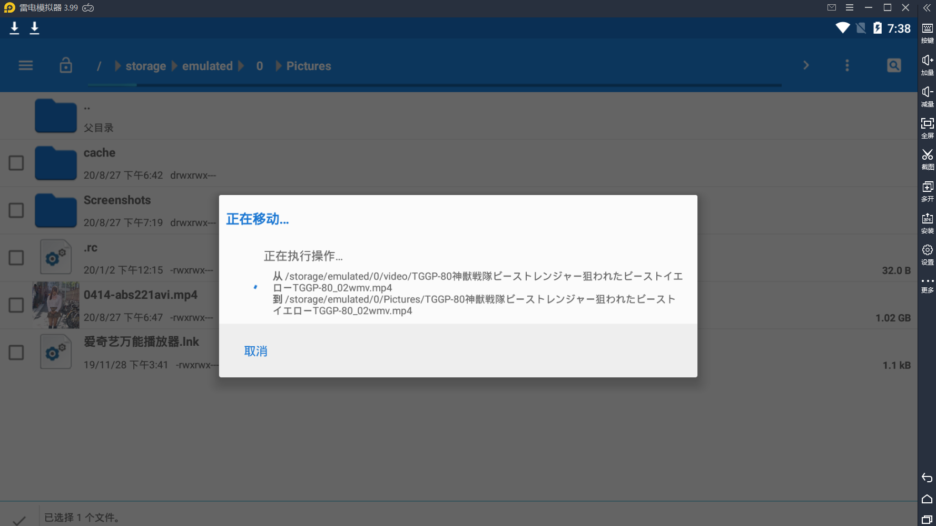
Task: Open the emulator settings gear
Action: coord(927,252)
